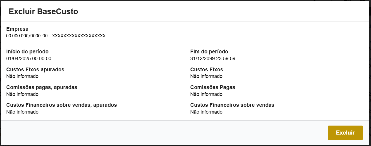This screenshot has height=146, width=371.
Task: Click the Início do período label
Action: point(27,51)
